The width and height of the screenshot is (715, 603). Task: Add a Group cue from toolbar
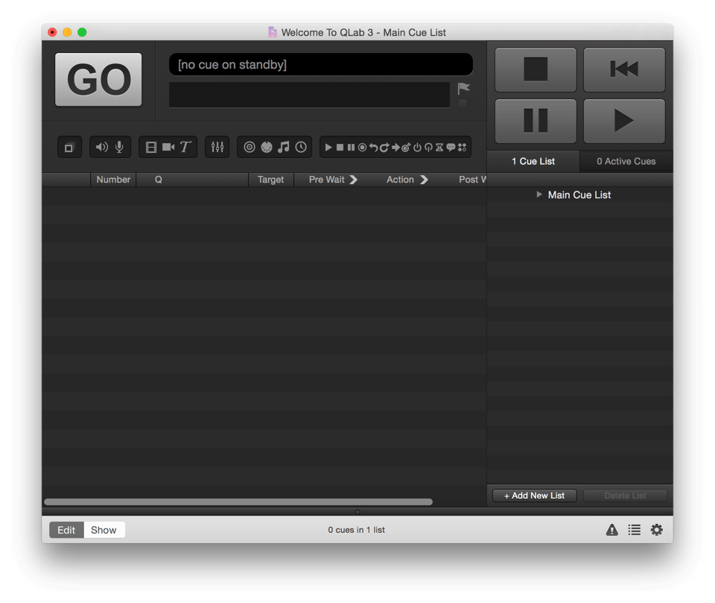(x=69, y=148)
